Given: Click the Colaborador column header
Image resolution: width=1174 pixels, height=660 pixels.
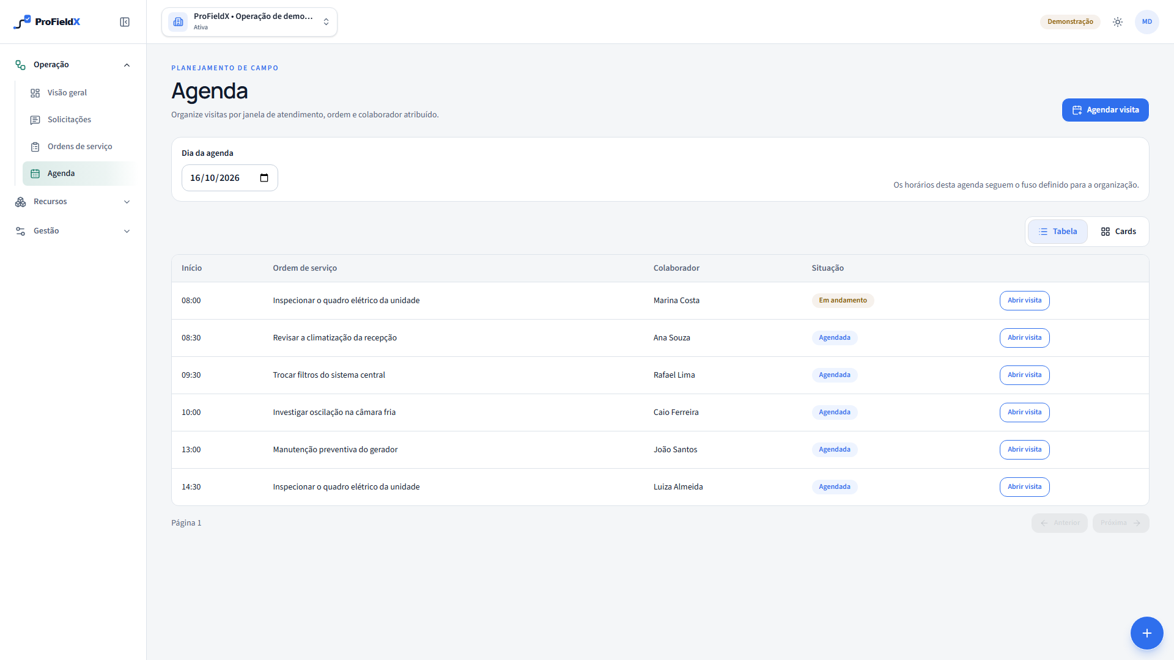Looking at the screenshot, I should tap(676, 268).
